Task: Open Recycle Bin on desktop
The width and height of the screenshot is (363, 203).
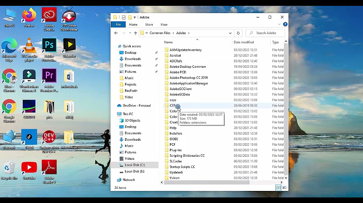Action: click(x=9, y=170)
